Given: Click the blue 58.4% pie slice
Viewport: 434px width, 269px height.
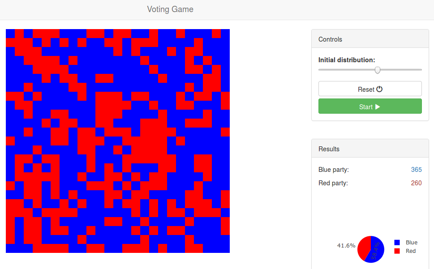Looking at the screenshot, I should point(375,251).
